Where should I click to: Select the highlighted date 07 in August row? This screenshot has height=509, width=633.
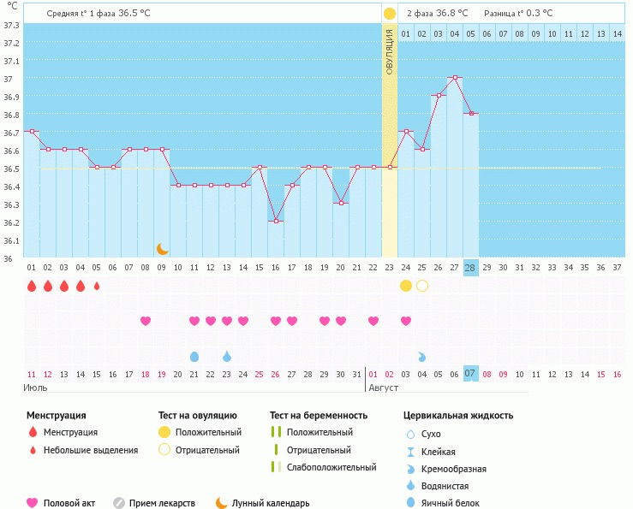(470, 374)
